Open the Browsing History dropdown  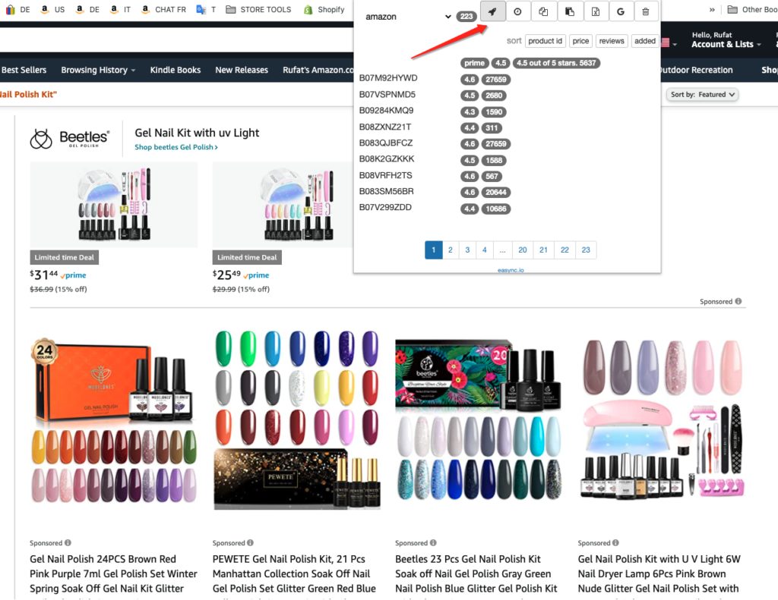click(x=98, y=70)
